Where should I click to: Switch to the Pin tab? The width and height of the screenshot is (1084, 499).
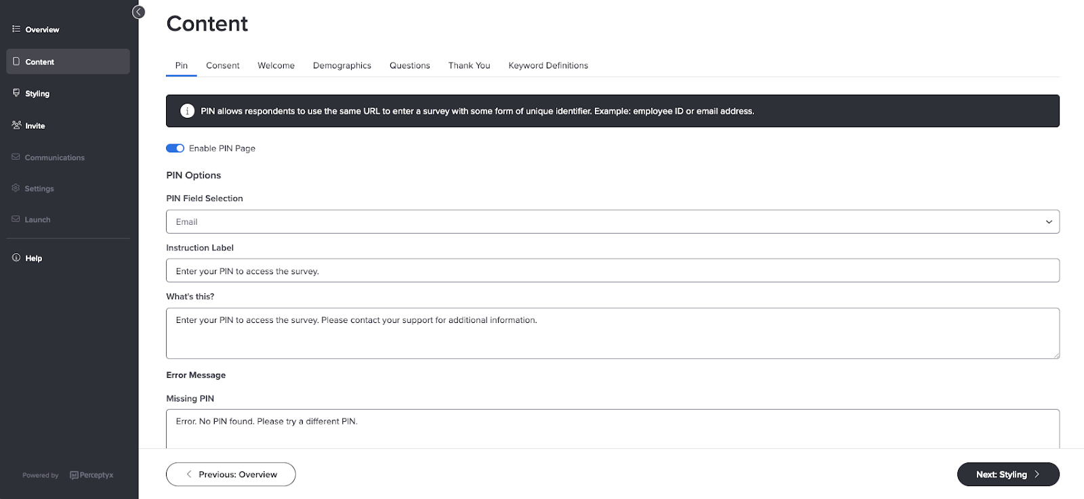click(182, 66)
